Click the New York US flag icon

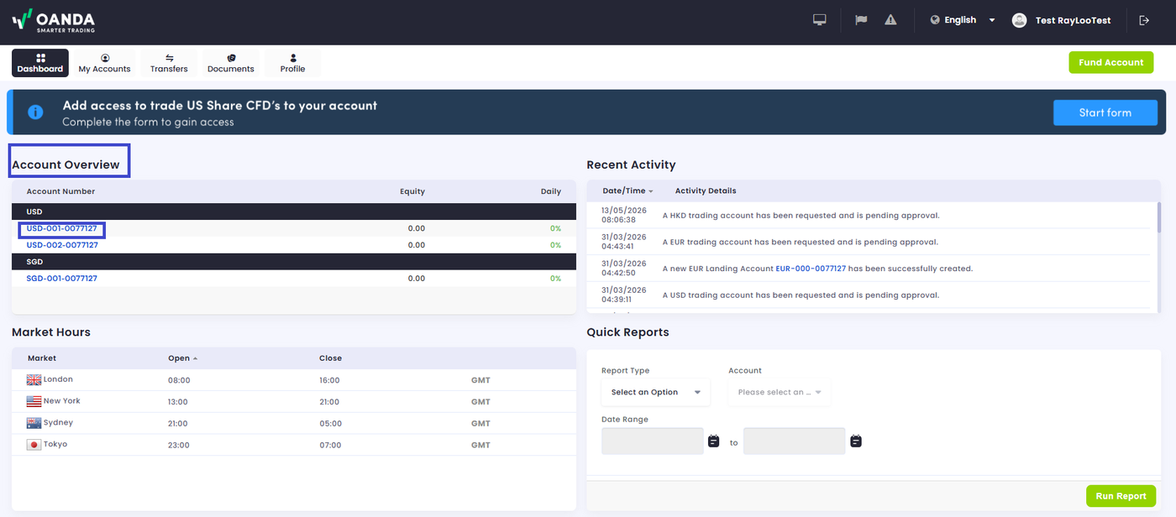pyautogui.click(x=34, y=401)
